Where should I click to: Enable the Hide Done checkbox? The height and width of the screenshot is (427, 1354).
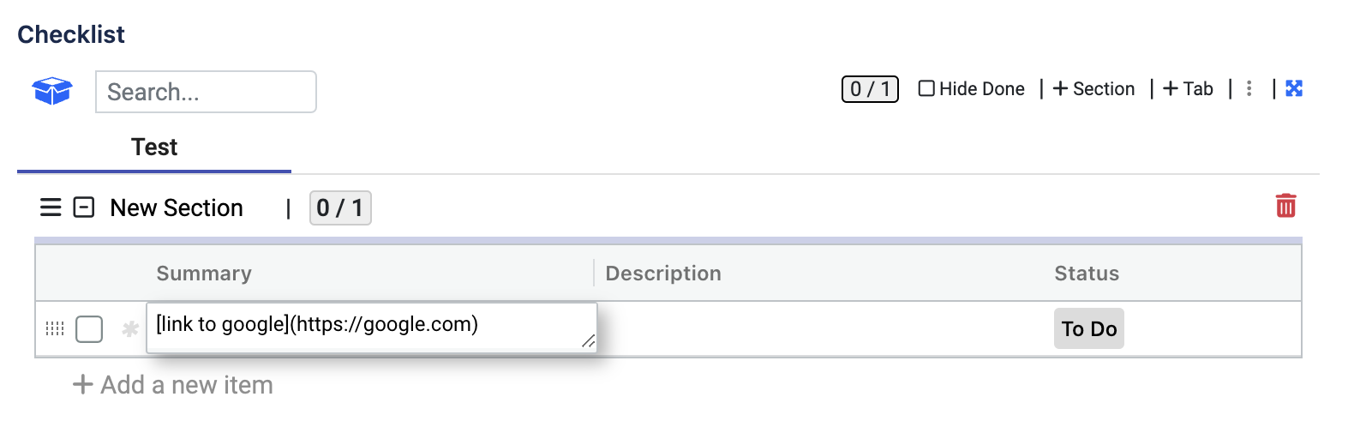click(926, 88)
